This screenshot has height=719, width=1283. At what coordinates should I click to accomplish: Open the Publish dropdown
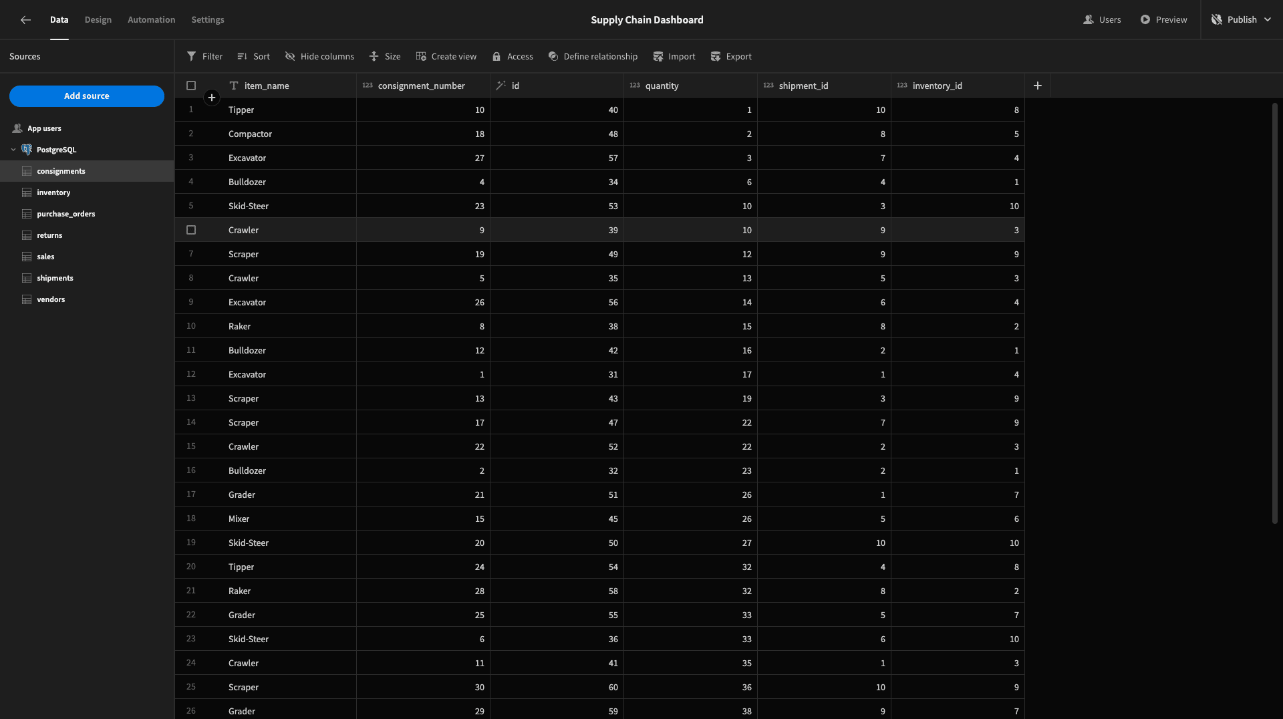[x=1242, y=20]
